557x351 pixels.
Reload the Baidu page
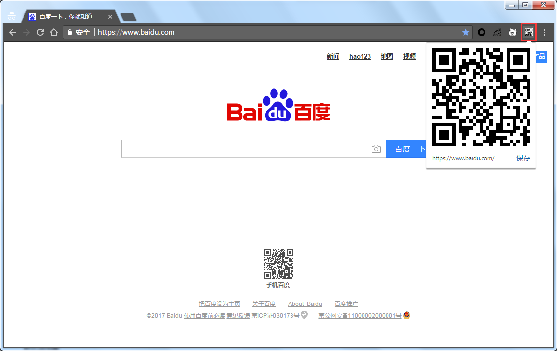pos(40,32)
